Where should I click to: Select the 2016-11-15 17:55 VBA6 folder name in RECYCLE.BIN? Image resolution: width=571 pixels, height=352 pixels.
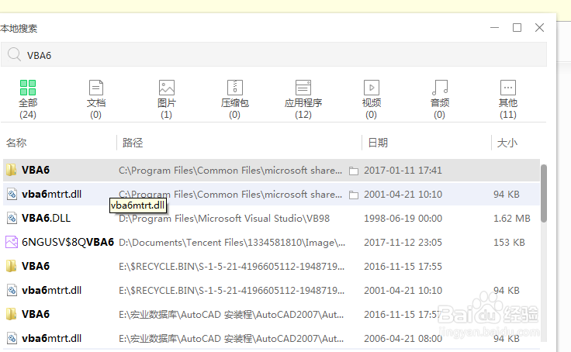click(x=36, y=266)
